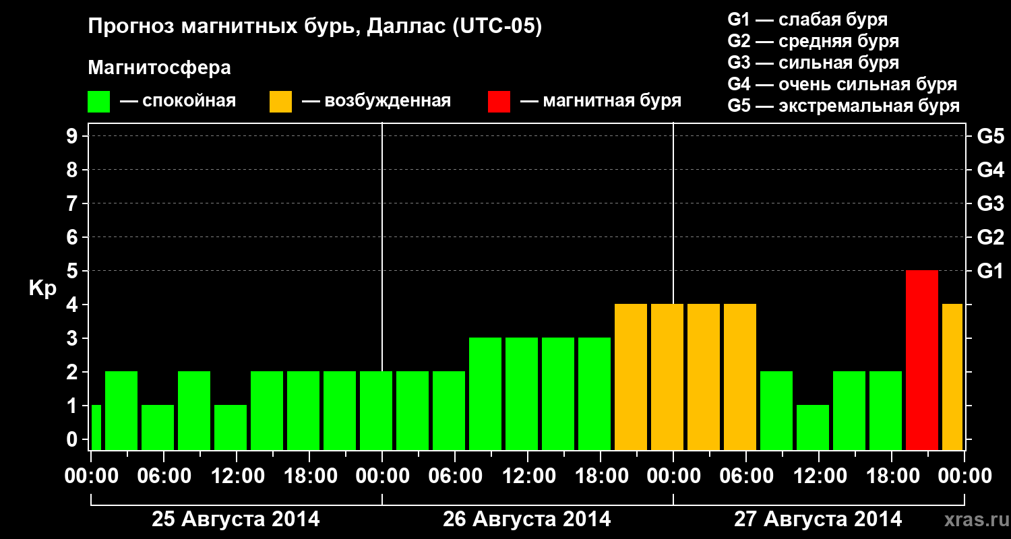Select the '— магнитная буря' legend label

(601, 101)
